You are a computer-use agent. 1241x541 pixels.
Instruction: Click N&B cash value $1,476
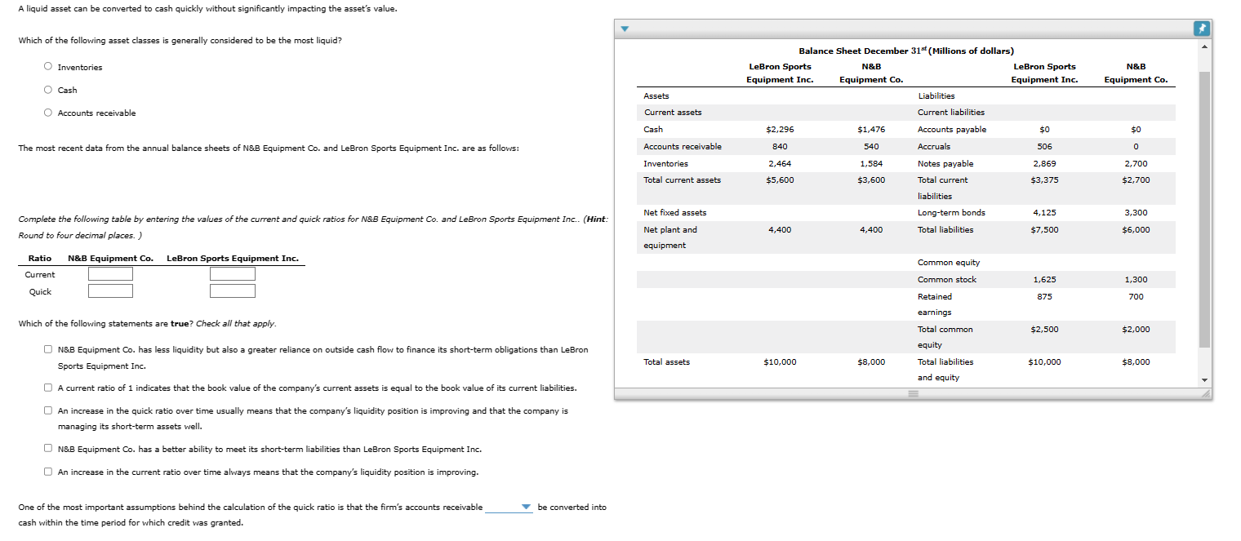(x=871, y=129)
